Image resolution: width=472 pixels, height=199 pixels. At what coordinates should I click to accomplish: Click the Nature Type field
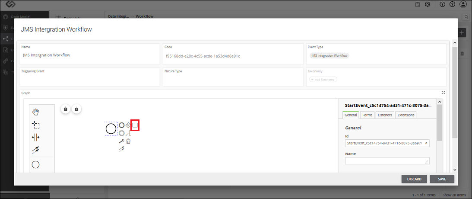click(233, 77)
